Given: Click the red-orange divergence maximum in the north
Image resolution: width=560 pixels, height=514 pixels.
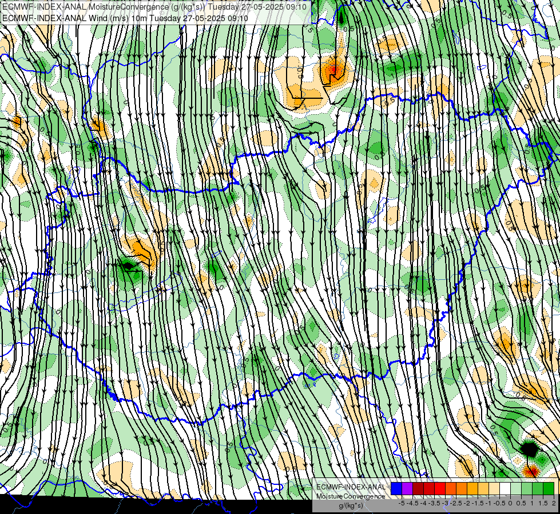Looking at the screenshot, I should click(333, 69).
